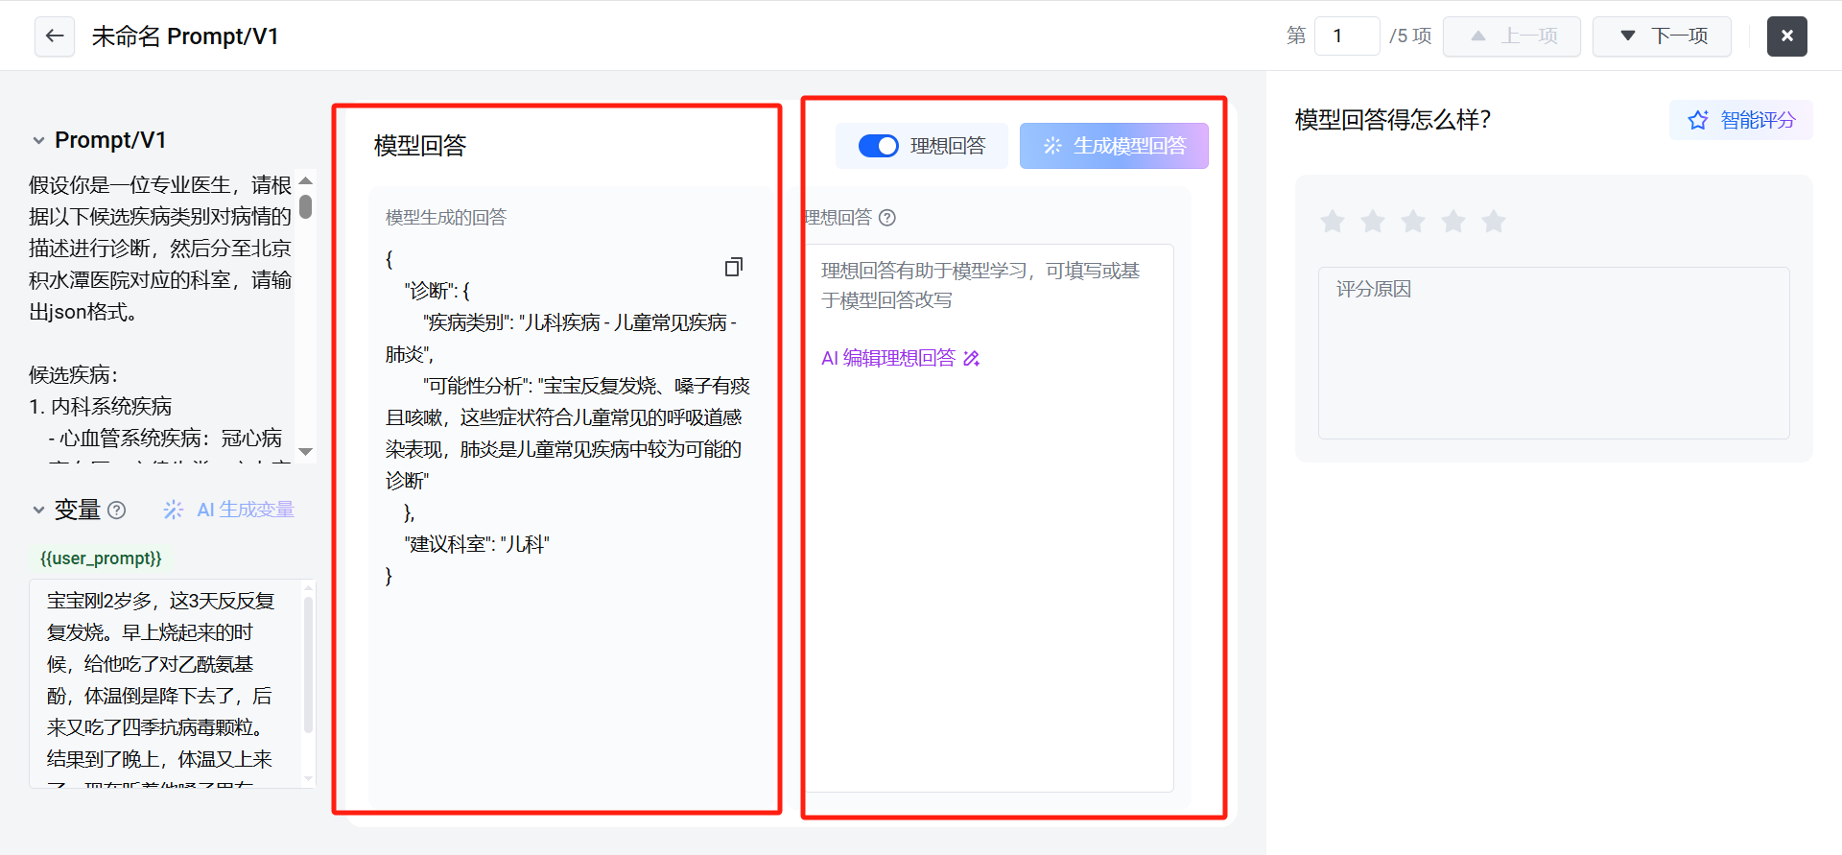
Task: Click AI 生成变量 link
Action: pyautogui.click(x=229, y=510)
